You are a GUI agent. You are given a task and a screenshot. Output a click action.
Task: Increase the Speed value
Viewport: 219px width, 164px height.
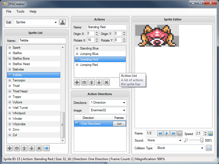point(205,132)
